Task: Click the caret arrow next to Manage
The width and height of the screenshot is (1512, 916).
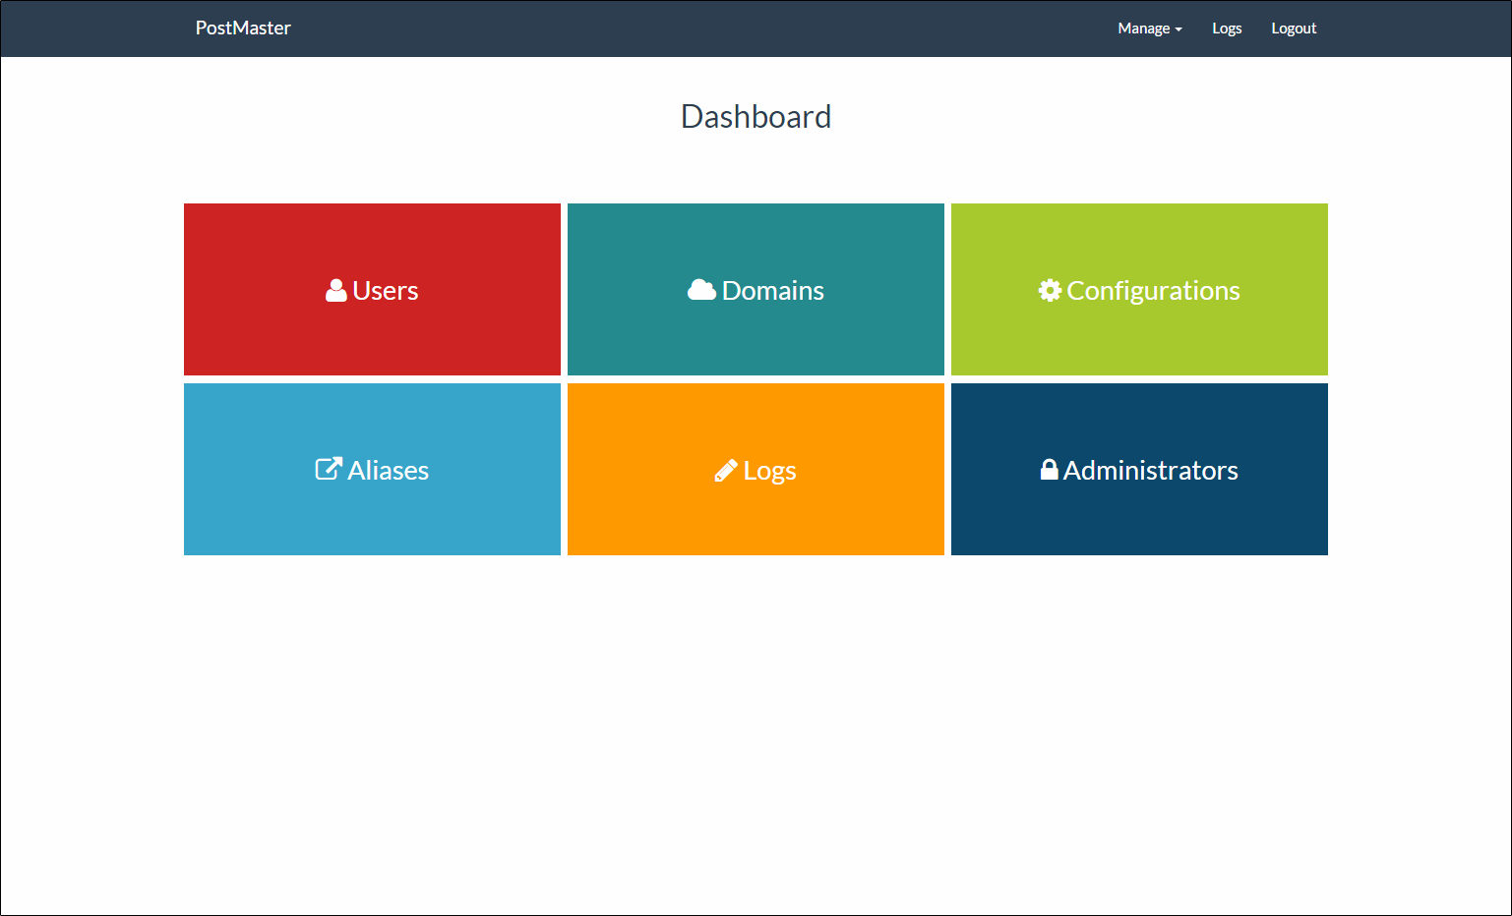Action: click(1179, 29)
